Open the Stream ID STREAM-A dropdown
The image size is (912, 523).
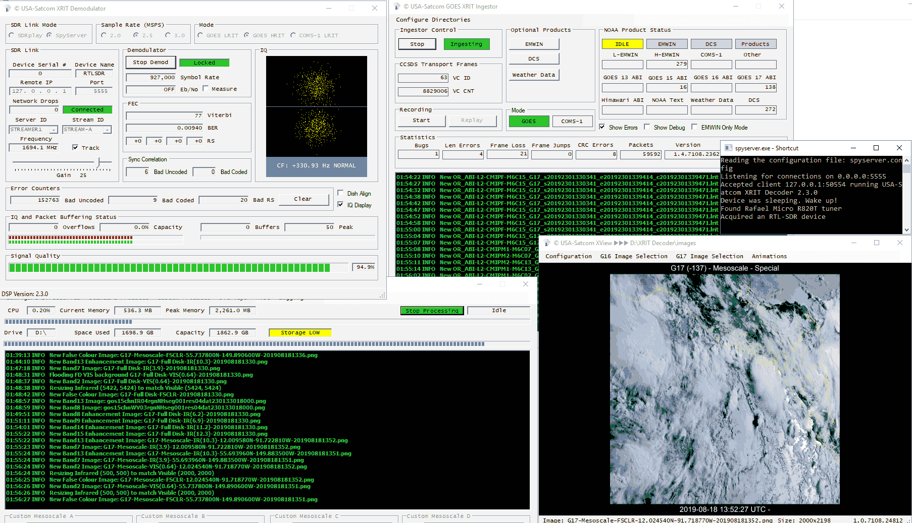tap(107, 130)
